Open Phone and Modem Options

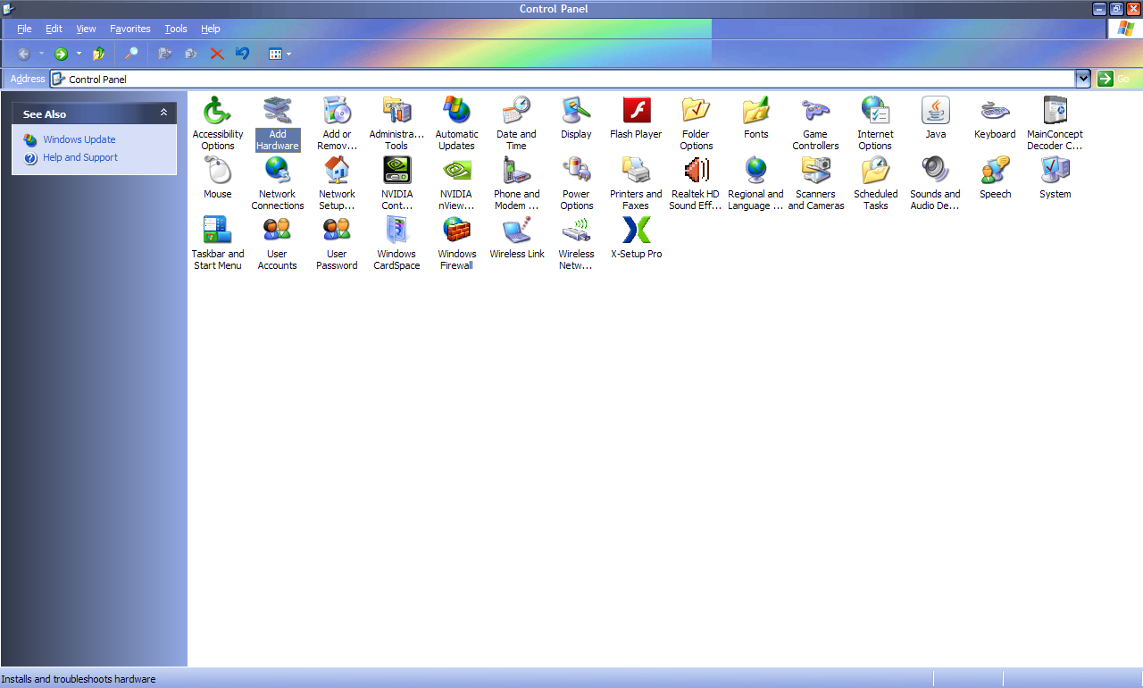pos(516,183)
